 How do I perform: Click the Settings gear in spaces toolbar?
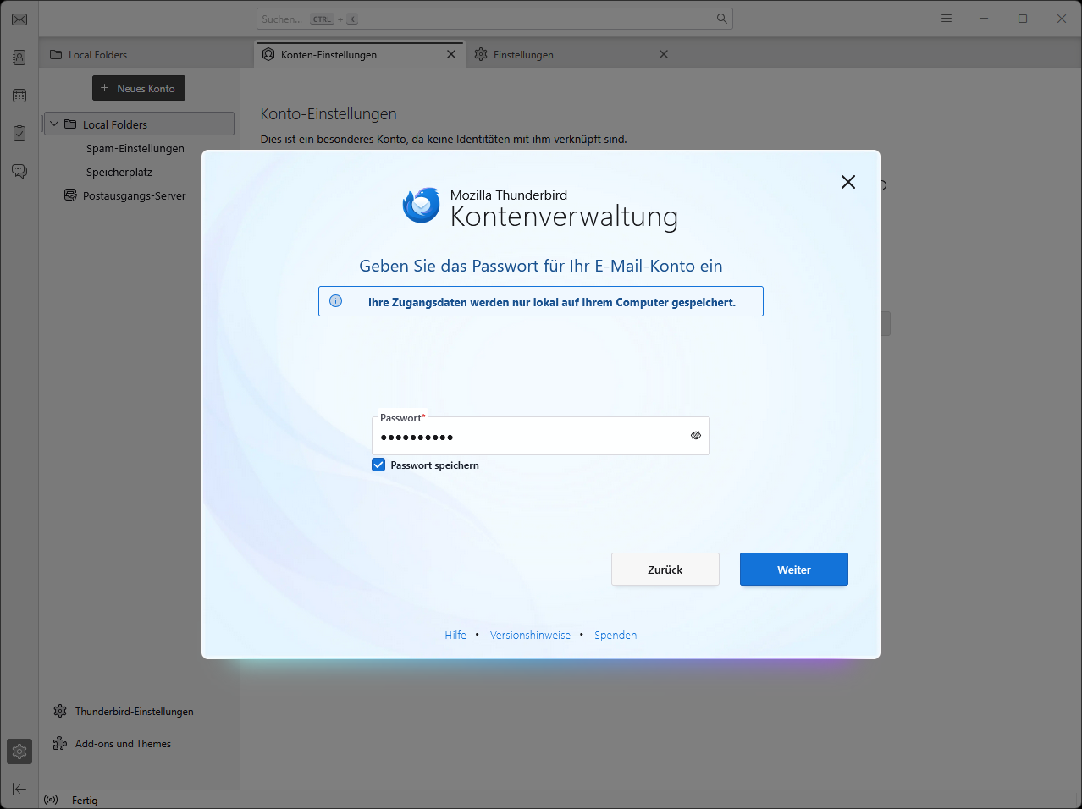tap(19, 751)
